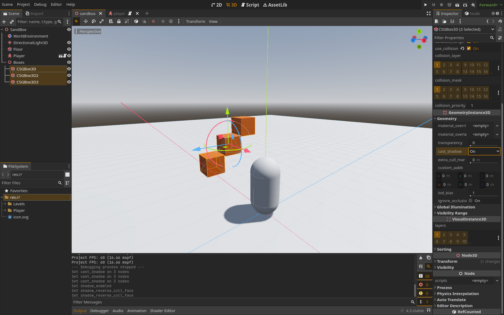Open the cast_shadow dropdown
The height and width of the screenshot is (315, 504).
484,151
